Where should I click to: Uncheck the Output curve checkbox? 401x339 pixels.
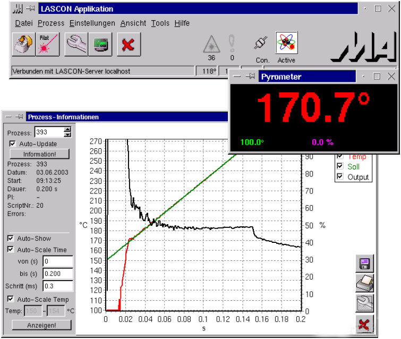(x=340, y=177)
